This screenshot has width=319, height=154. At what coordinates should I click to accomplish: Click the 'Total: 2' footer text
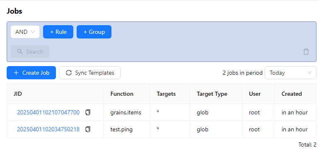click(307, 145)
